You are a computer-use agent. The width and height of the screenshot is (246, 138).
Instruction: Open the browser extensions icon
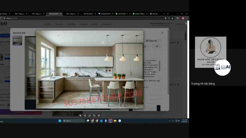click(x=177, y=18)
